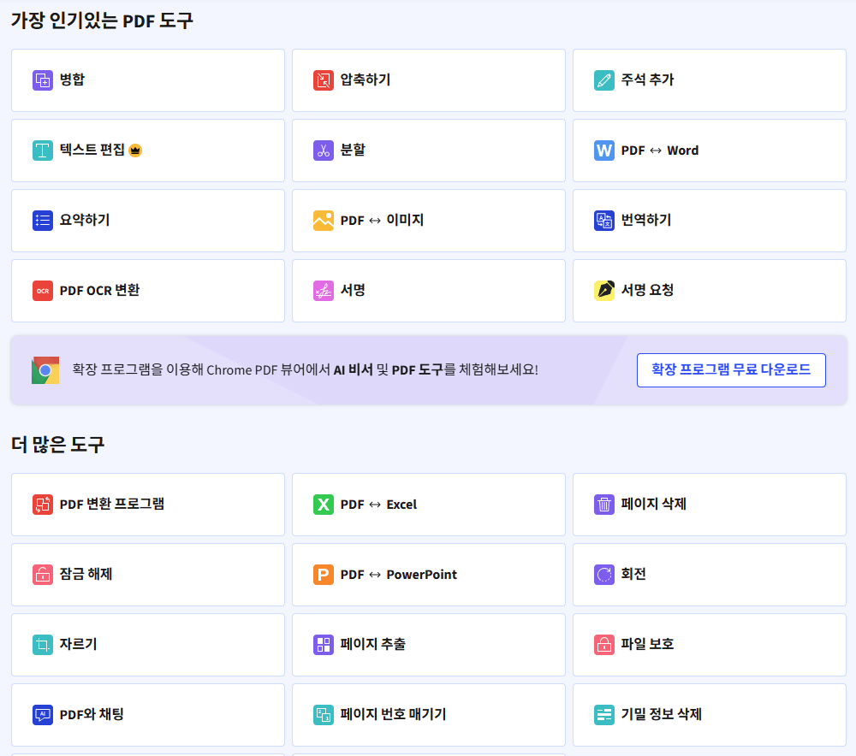
Task: Click the 확장 프로그램 무료 다운로드 button
Action: [731, 370]
